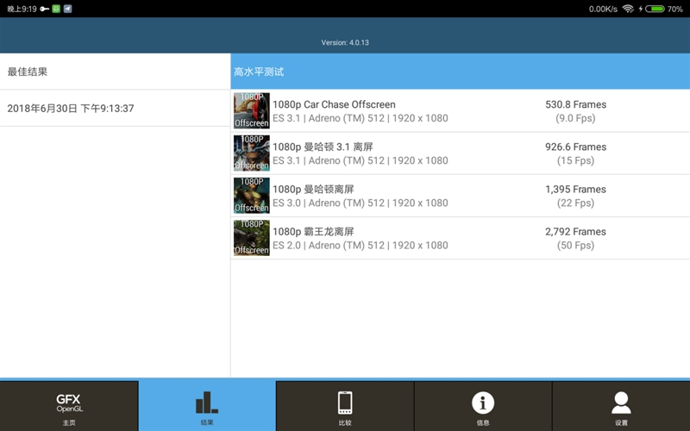Viewport: 690px width, 431px height.
Task: Open the info circle icon
Action: pos(483,406)
